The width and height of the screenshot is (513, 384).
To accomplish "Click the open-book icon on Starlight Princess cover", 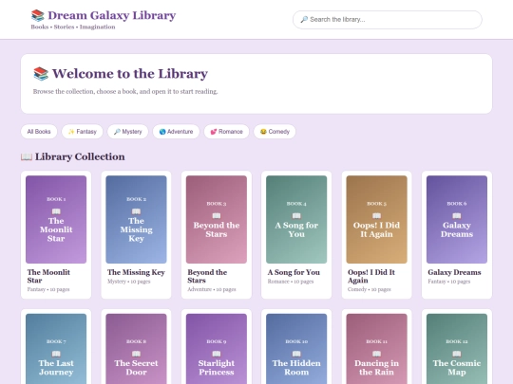I will click(x=217, y=354).
